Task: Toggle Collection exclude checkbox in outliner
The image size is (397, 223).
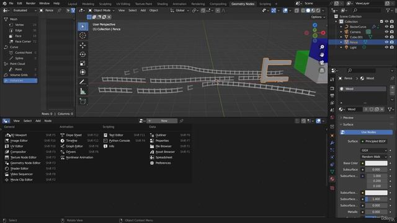Action: 381,22
